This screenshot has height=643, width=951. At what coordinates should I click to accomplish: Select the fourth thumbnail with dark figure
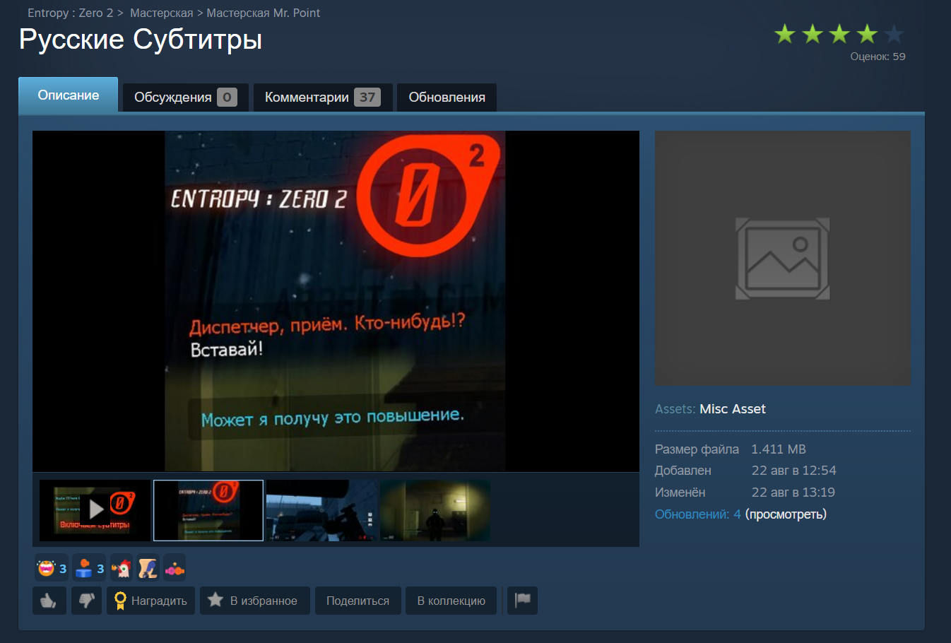[x=435, y=510]
